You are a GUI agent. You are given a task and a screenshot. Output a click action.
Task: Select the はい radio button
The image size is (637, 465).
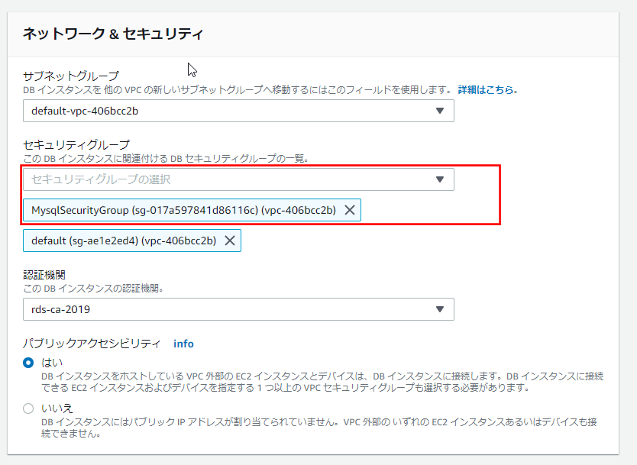tap(28, 363)
